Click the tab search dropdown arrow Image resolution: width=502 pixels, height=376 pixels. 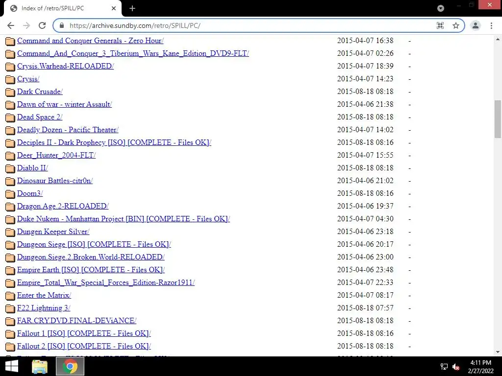coord(441,8)
